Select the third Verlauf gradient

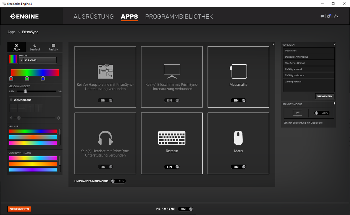(x=33, y=143)
